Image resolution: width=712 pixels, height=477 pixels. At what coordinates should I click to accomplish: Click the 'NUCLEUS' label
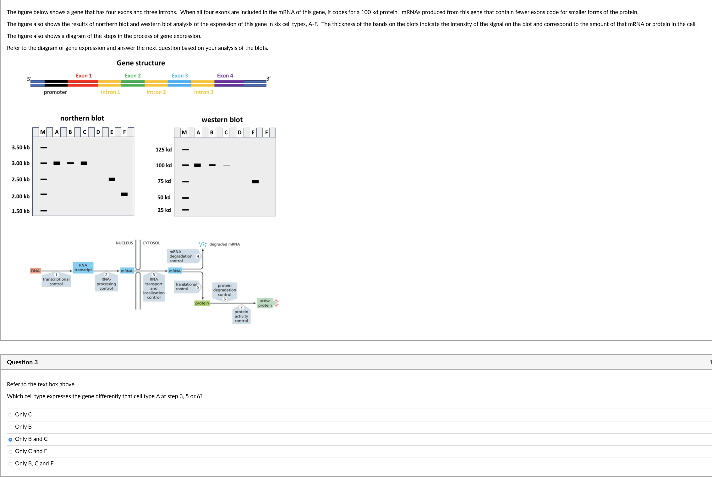pyautogui.click(x=124, y=243)
